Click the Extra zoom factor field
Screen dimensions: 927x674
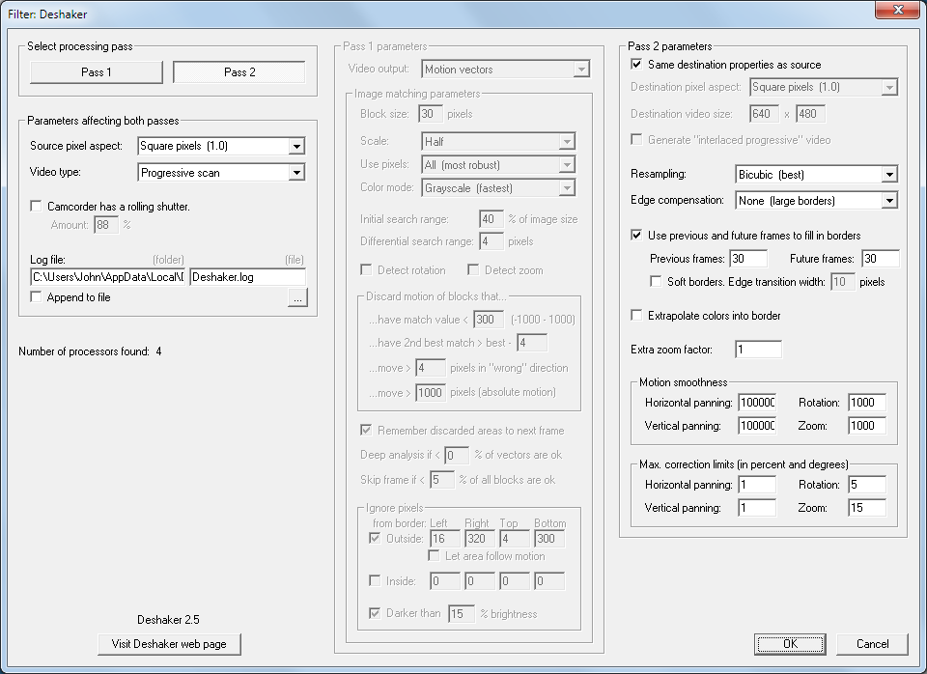point(758,350)
